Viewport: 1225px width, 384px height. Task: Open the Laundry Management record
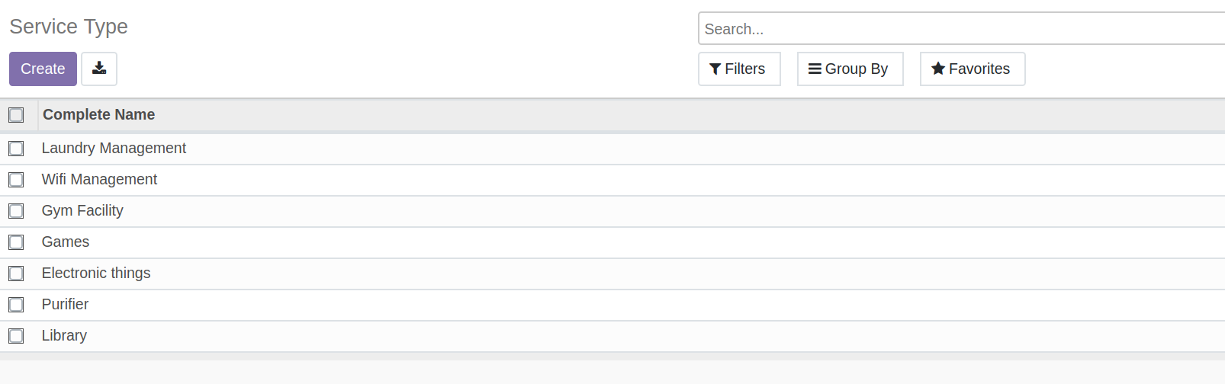114,148
